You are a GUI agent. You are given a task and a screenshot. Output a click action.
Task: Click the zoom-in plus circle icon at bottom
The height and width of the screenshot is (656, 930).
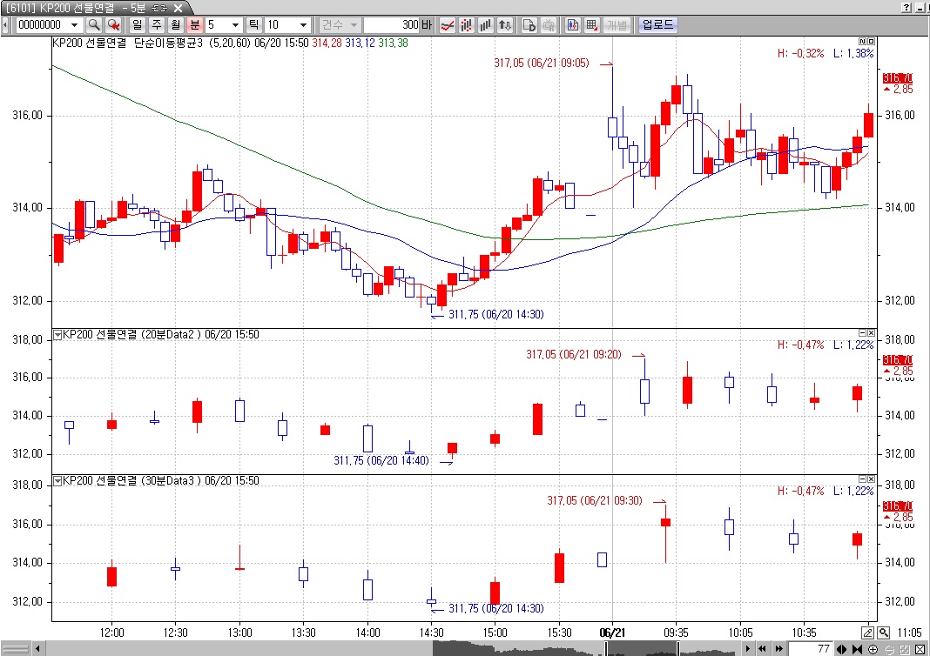(873, 649)
